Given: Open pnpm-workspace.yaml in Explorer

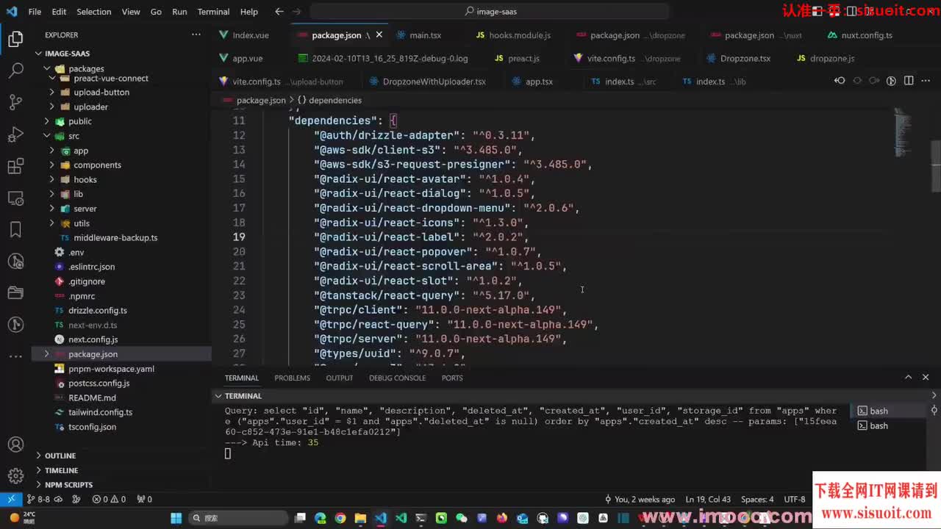Looking at the screenshot, I should 121,369.
